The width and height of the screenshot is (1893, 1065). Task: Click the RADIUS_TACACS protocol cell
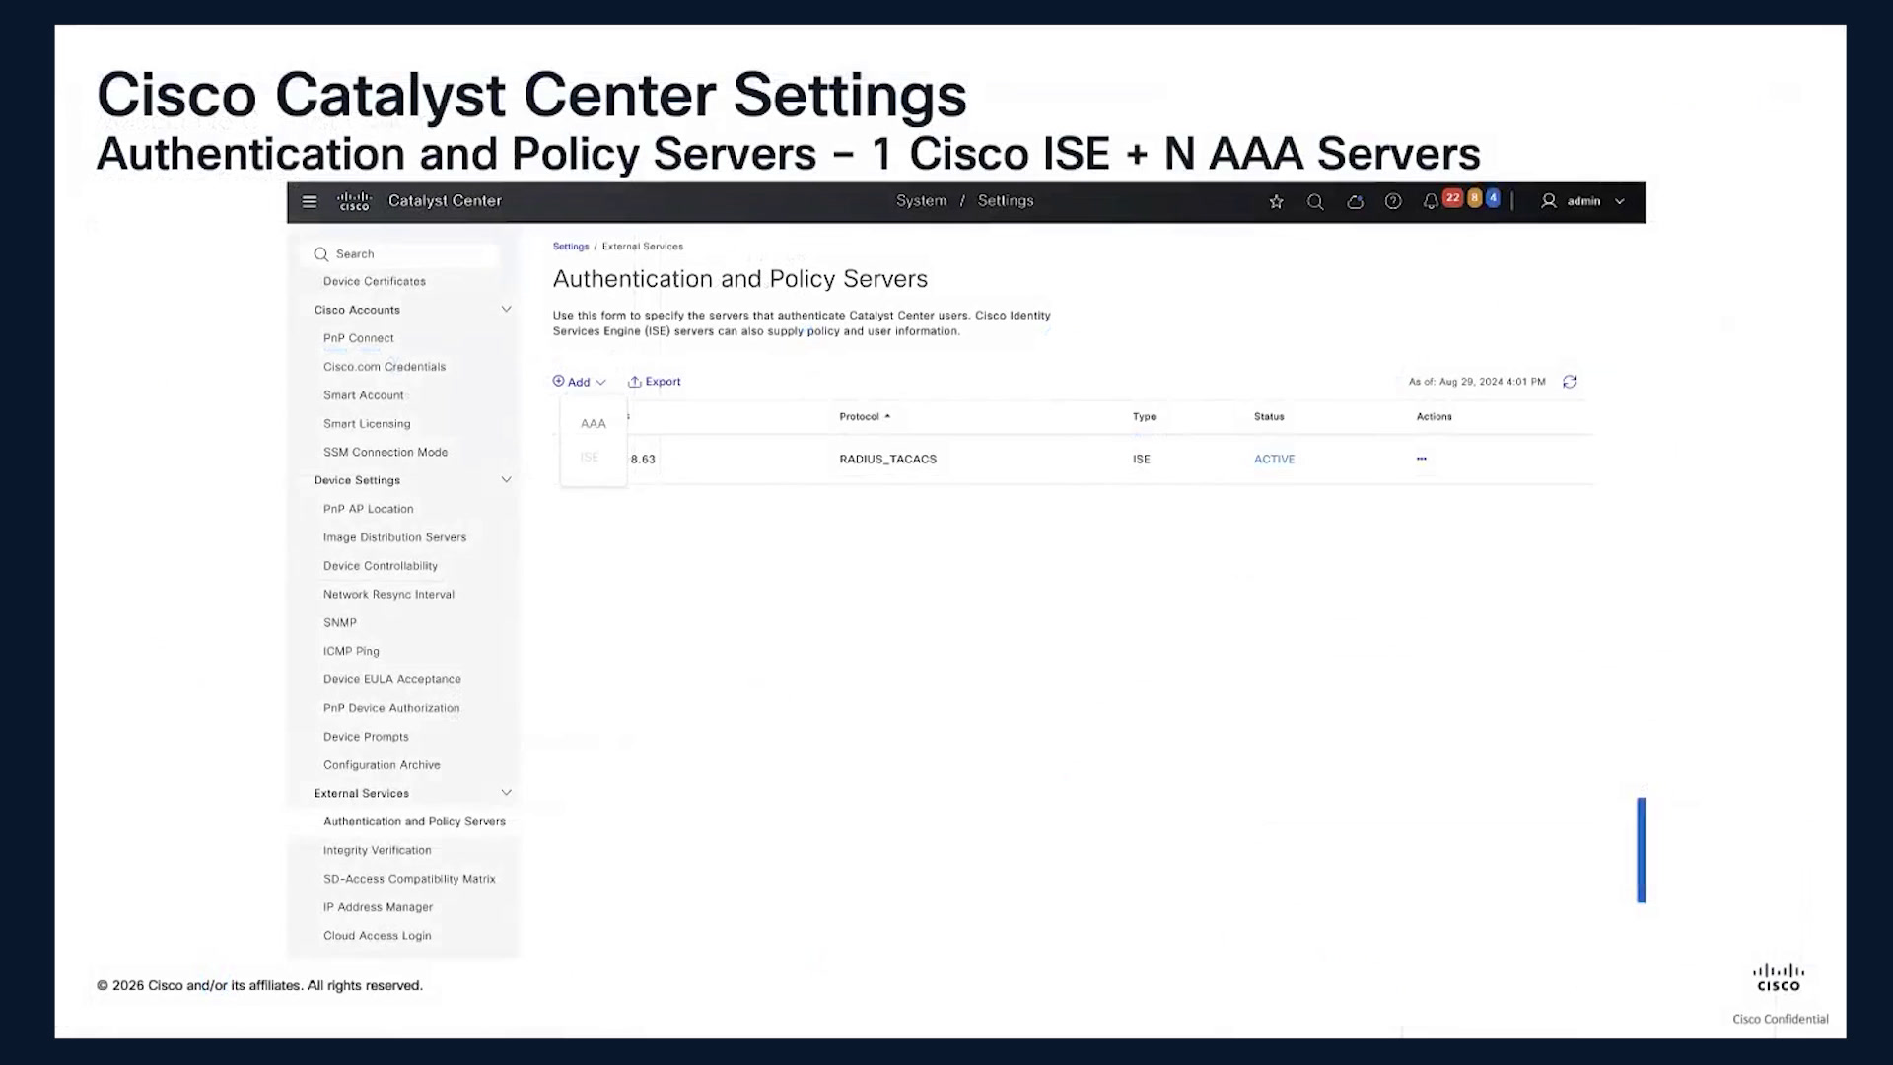pyautogui.click(x=888, y=459)
